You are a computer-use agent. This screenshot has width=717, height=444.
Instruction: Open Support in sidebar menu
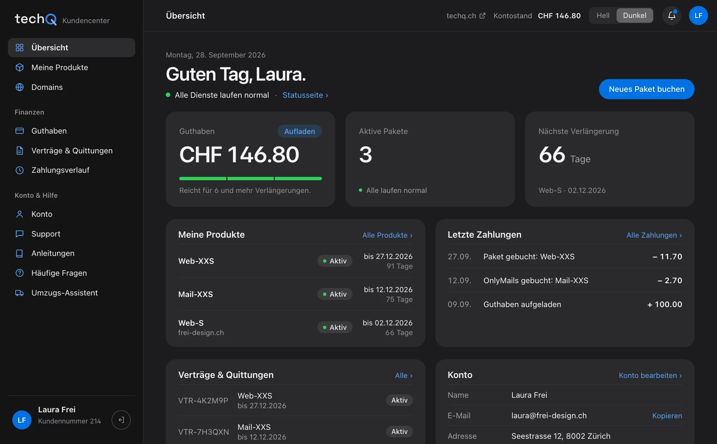pyautogui.click(x=71, y=234)
